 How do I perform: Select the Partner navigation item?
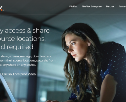tap(110, 7)
